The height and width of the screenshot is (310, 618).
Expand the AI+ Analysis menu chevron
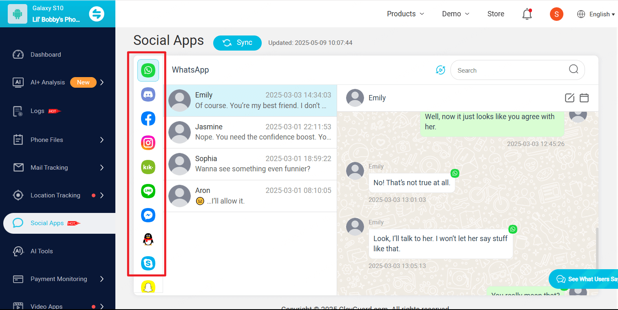point(102,82)
